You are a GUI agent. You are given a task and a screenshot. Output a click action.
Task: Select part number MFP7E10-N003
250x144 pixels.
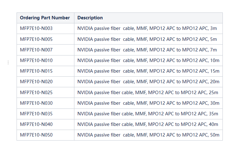36,28
